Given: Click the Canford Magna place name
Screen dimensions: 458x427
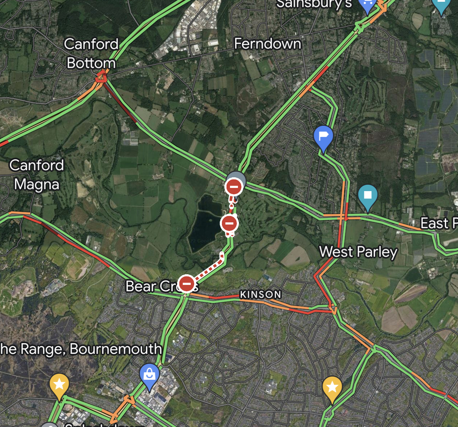Looking at the screenshot, I should coord(37,174).
